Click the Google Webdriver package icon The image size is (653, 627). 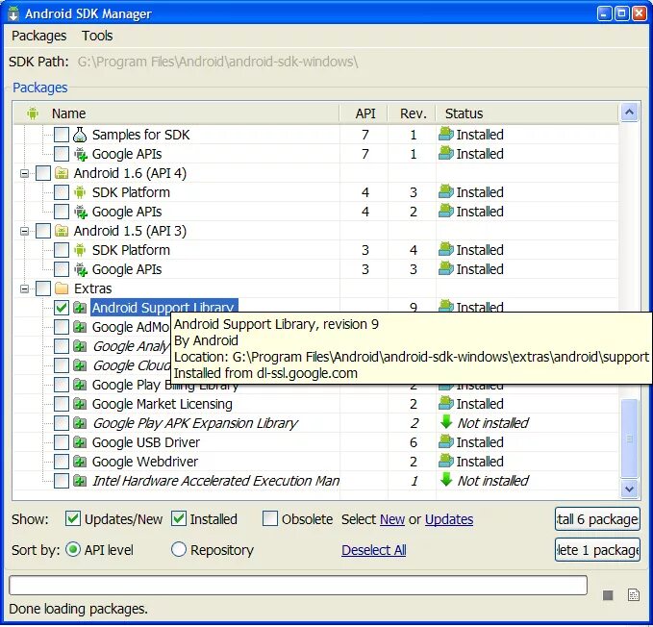pyautogui.click(x=80, y=462)
